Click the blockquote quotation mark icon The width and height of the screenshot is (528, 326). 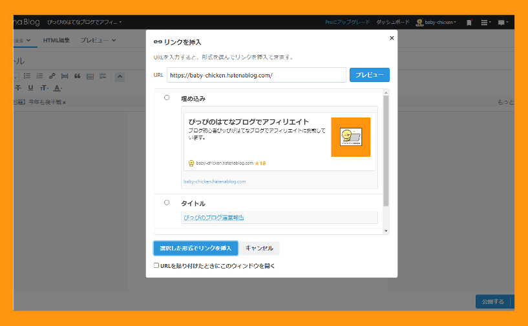coord(78,76)
